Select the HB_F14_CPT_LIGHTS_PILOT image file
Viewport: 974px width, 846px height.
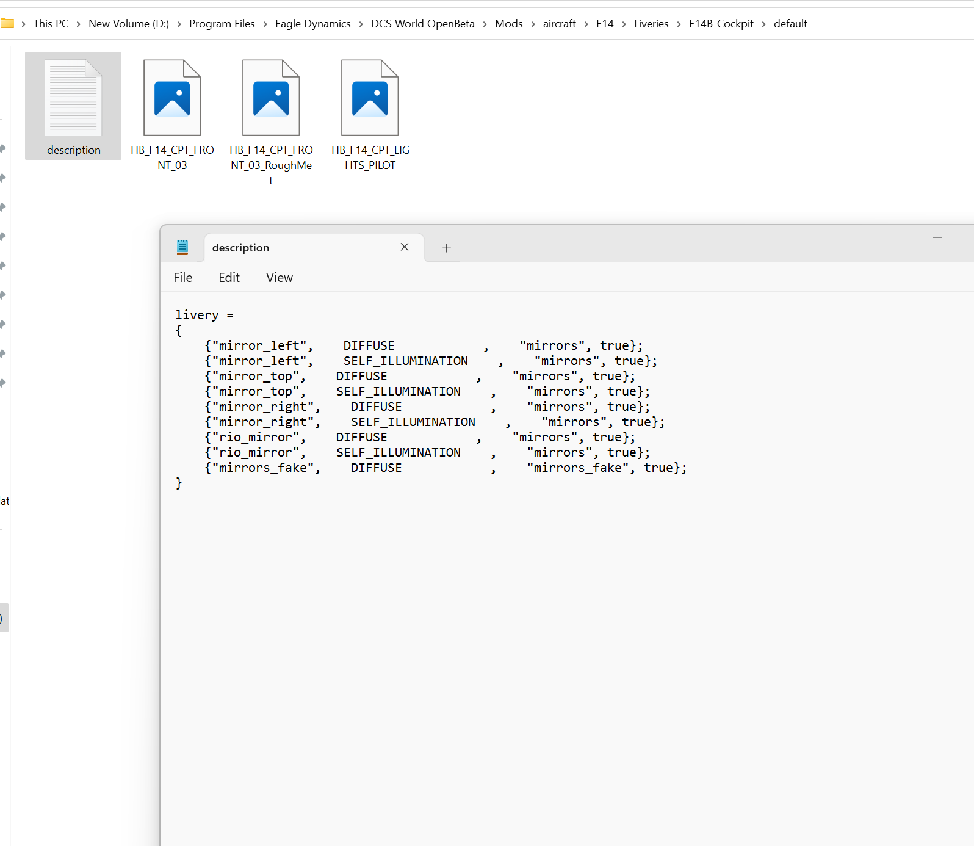pos(370,114)
